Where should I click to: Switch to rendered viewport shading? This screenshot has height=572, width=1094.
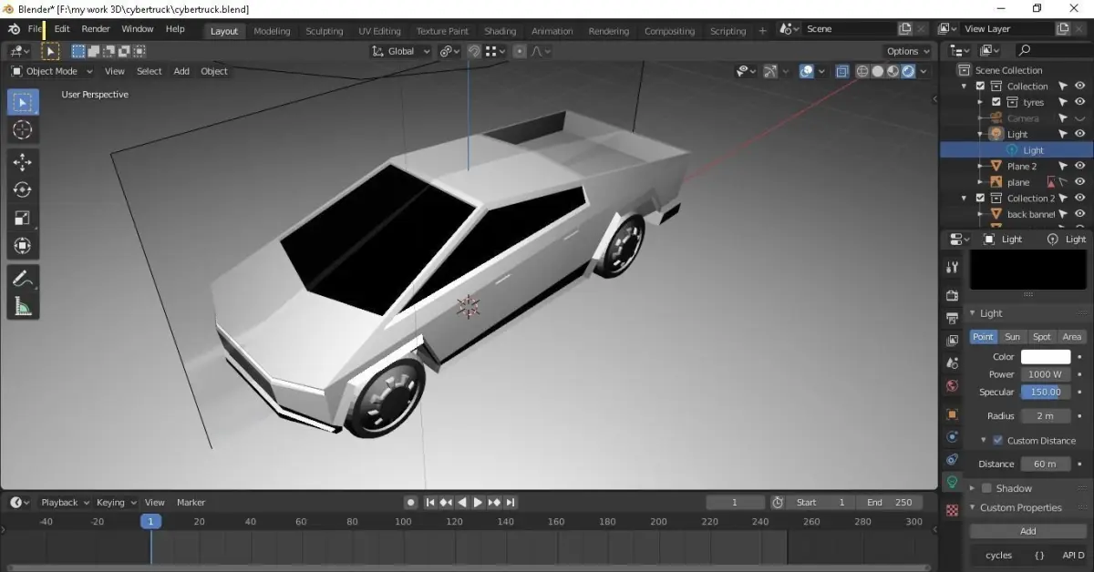point(908,71)
